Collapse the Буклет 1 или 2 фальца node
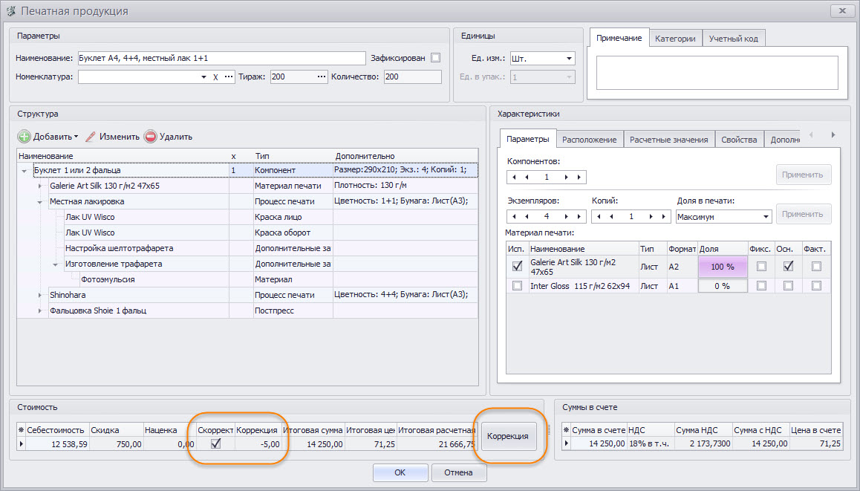Viewport: 860px width, 491px height. pyautogui.click(x=24, y=171)
